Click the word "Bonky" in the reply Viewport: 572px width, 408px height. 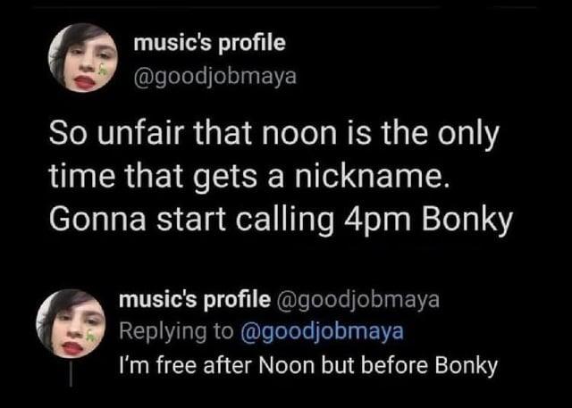465,365
